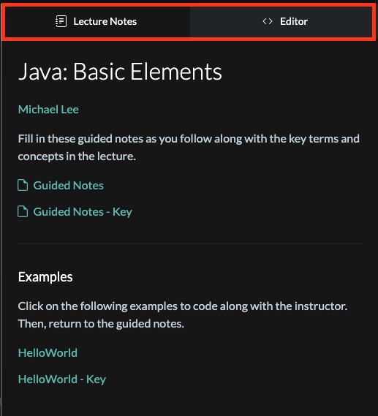Click empty space below HelloWorld - Key
The width and height of the screenshot is (378, 416).
pyautogui.click(x=189, y=402)
